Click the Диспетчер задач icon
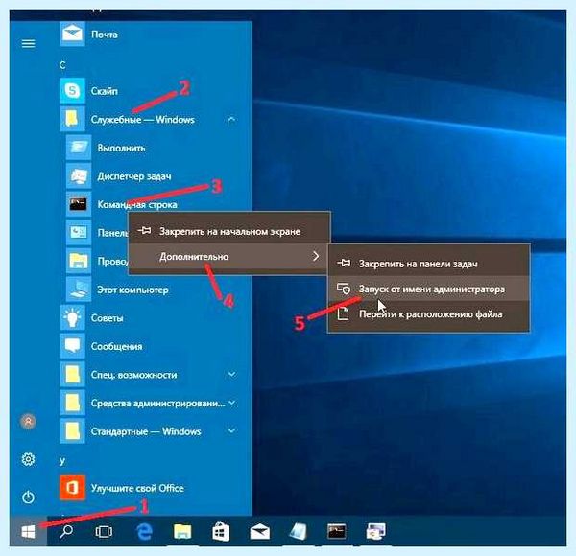This screenshot has height=556, width=576. tap(79, 176)
